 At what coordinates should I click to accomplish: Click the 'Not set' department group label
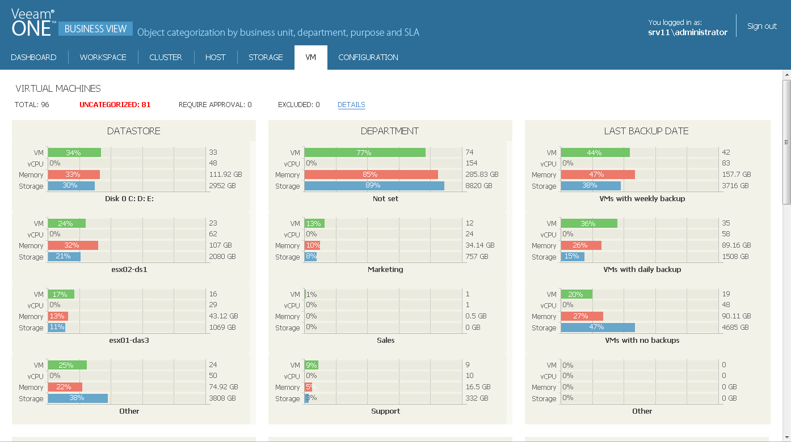(385, 199)
